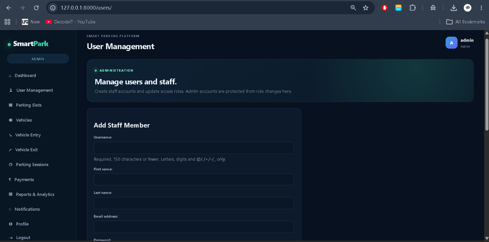This screenshot has height=242, width=489.
Task: Open DecodeIT - YouTube bookmark
Action: coord(71,22)
